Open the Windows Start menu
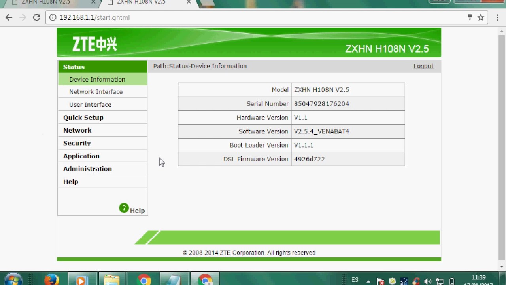506x285 pixels. (x=13, y=279)
